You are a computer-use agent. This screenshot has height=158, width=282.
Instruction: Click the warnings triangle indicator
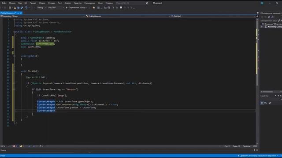pyautogui.click(x=22, y=146)
